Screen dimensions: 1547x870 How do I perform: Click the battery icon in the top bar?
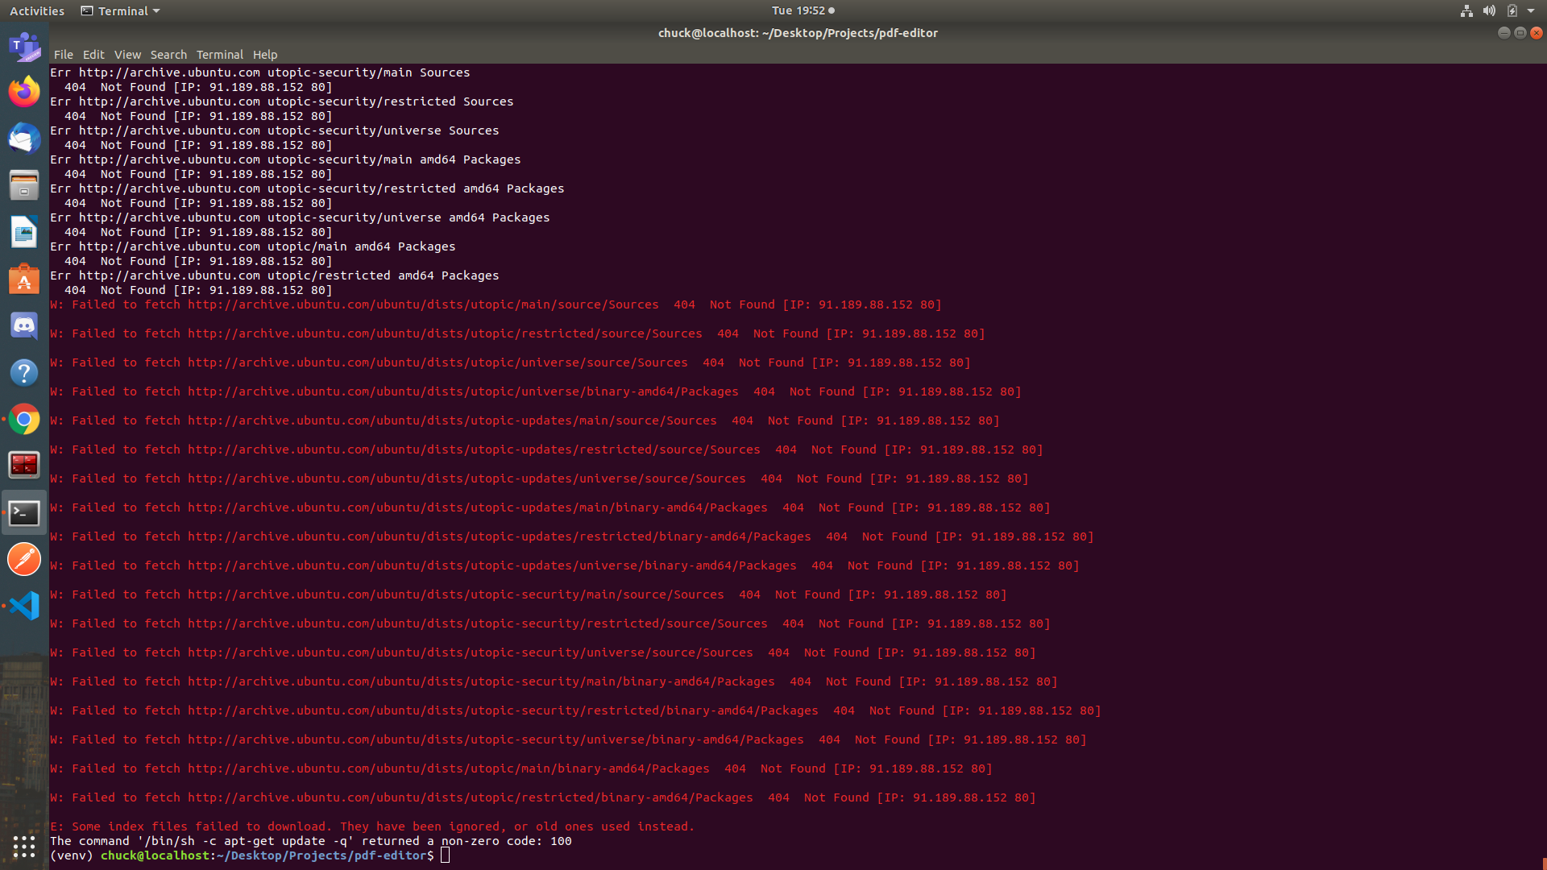pyautogui.click(x=1512, y=10)
